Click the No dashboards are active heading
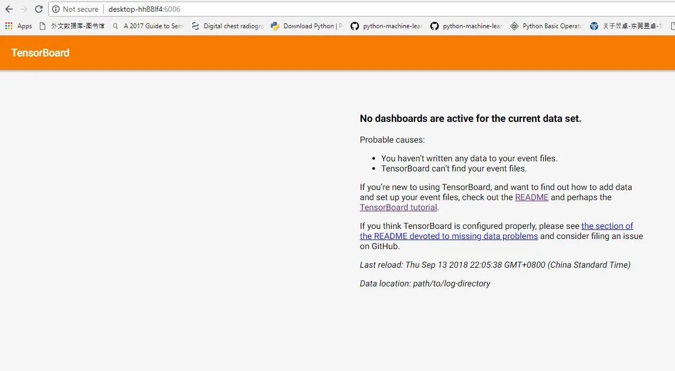 [471, 119]
